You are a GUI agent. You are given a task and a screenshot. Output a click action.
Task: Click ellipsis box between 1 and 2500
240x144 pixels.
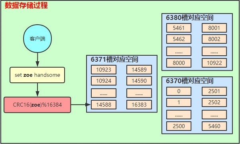(x=179, y=115)
